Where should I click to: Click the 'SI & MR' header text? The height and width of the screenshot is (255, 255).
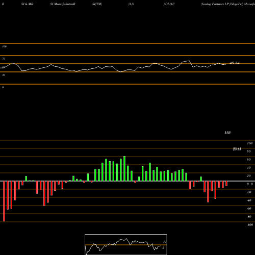tap(27, 4)
